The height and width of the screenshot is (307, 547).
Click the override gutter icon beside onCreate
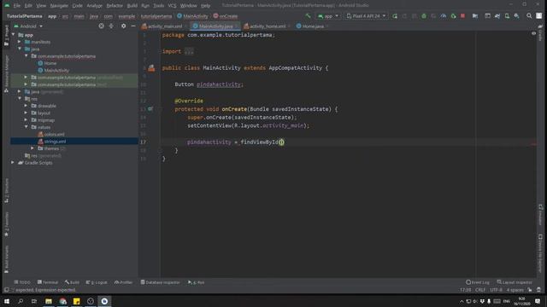point(150,109)
